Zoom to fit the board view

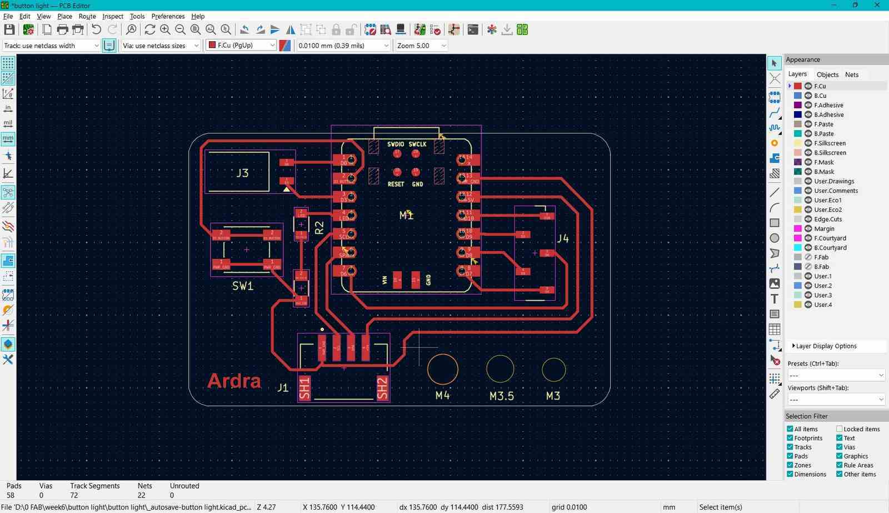click(x=194, y=29)
